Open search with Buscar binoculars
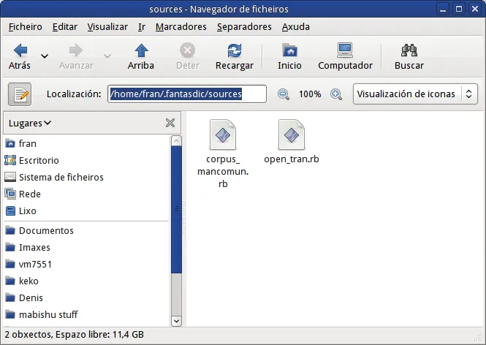This screenshot has height=345, width=486. pyautogui.click(x=409, y=51)
